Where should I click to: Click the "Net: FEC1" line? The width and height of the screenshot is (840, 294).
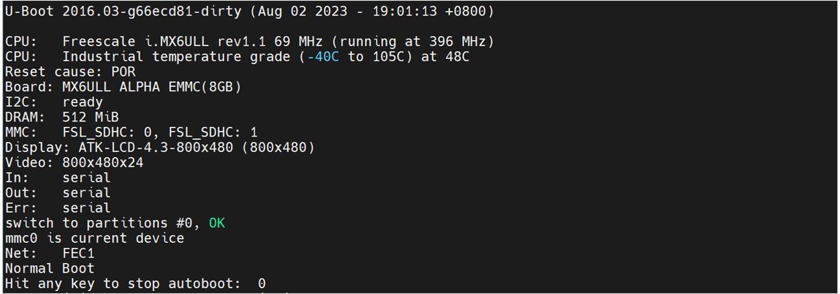[x=50, y=253]
